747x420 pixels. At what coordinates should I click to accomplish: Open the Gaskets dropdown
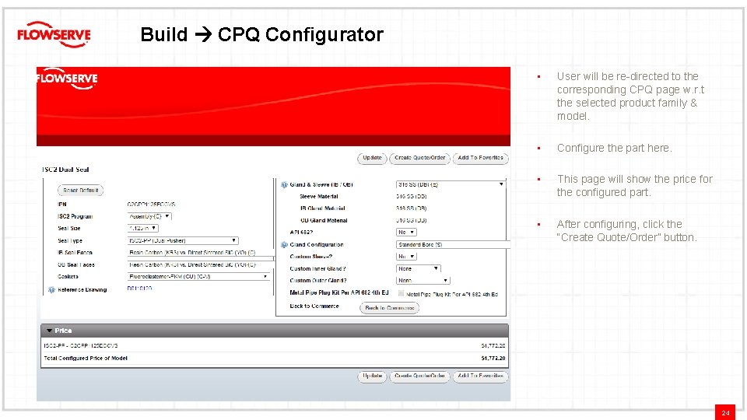[198, 277]
